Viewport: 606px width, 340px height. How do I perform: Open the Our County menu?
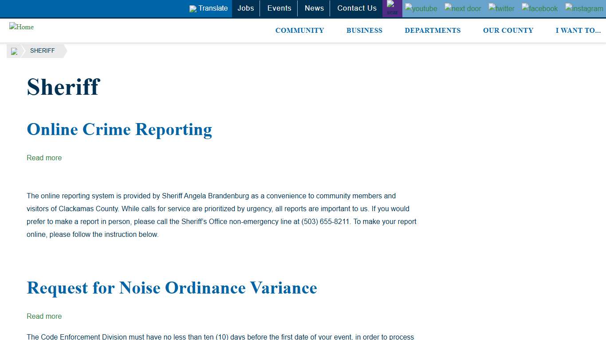[x=508, y=31]
